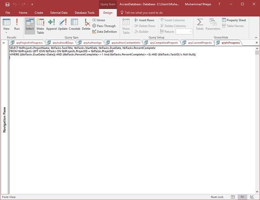This screenshot has width=260, height=200.
Task: Open the Help question mark
Action: coord(219,4)
